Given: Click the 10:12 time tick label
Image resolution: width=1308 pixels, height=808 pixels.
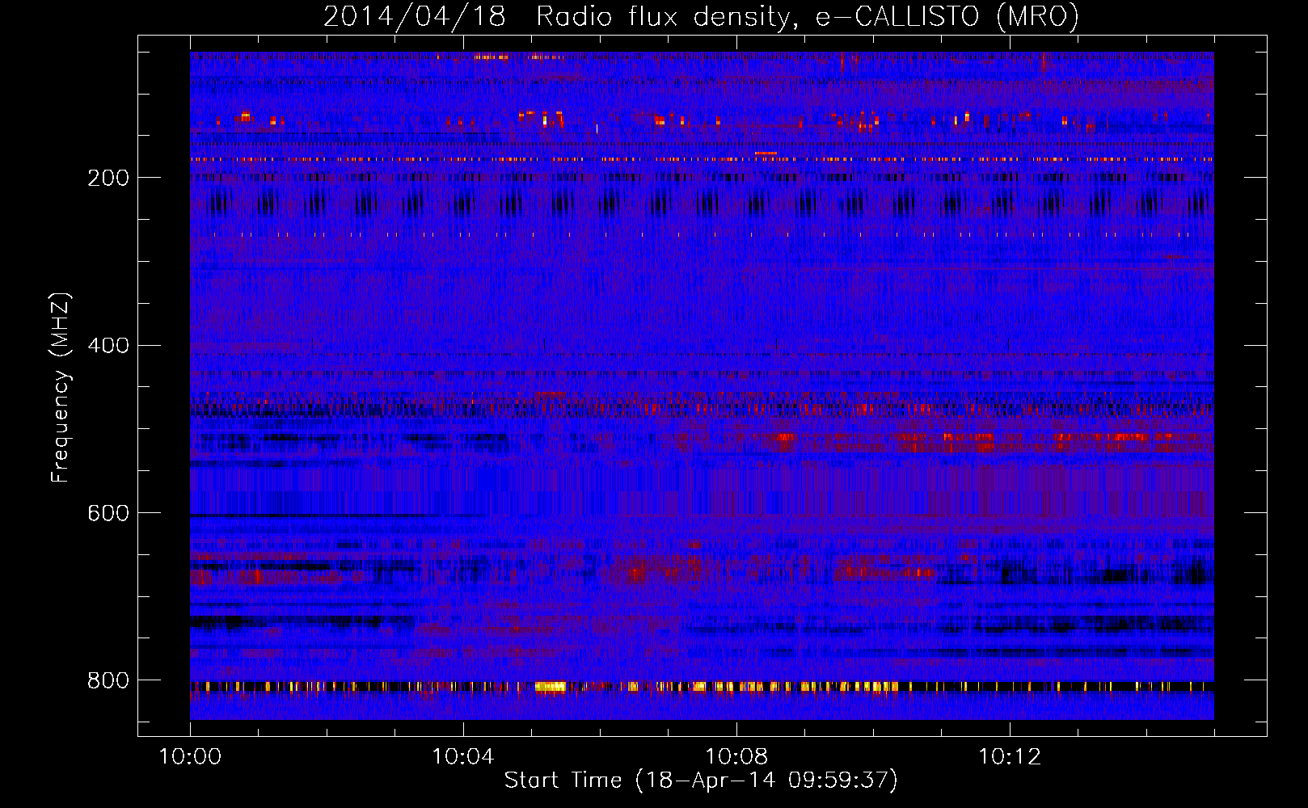Looking at the screenshot, I should (1010, 756).
